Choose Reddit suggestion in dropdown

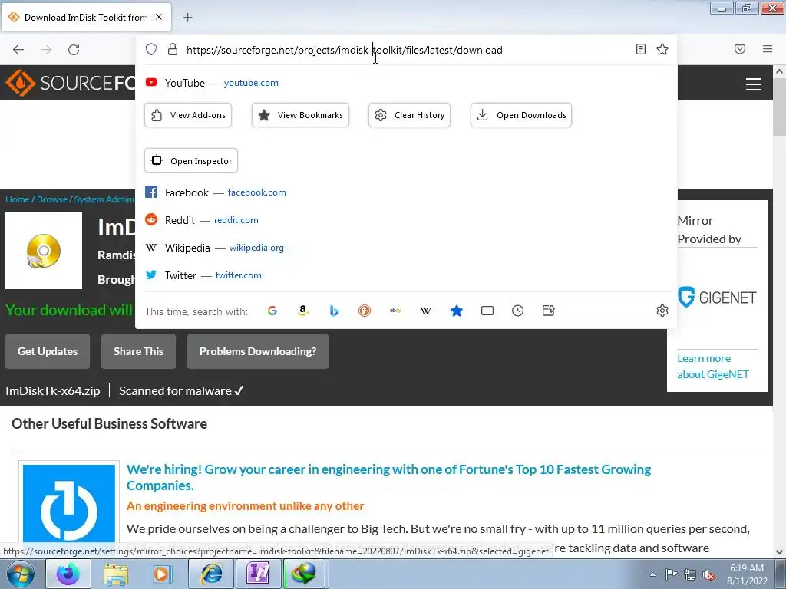pyautogui.click(x=406, y=220)
